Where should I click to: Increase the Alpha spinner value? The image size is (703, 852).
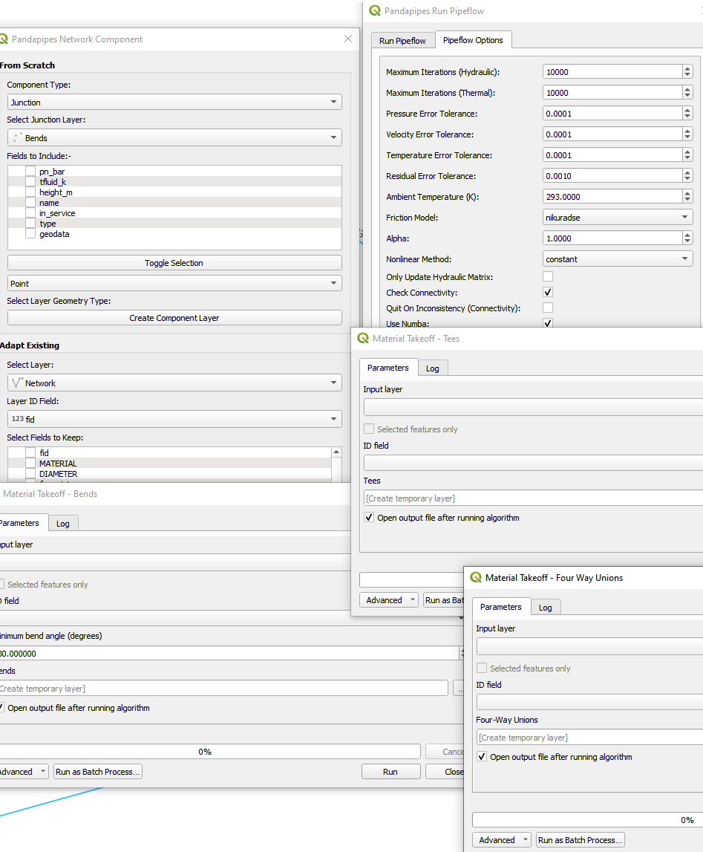pos(687,235)
